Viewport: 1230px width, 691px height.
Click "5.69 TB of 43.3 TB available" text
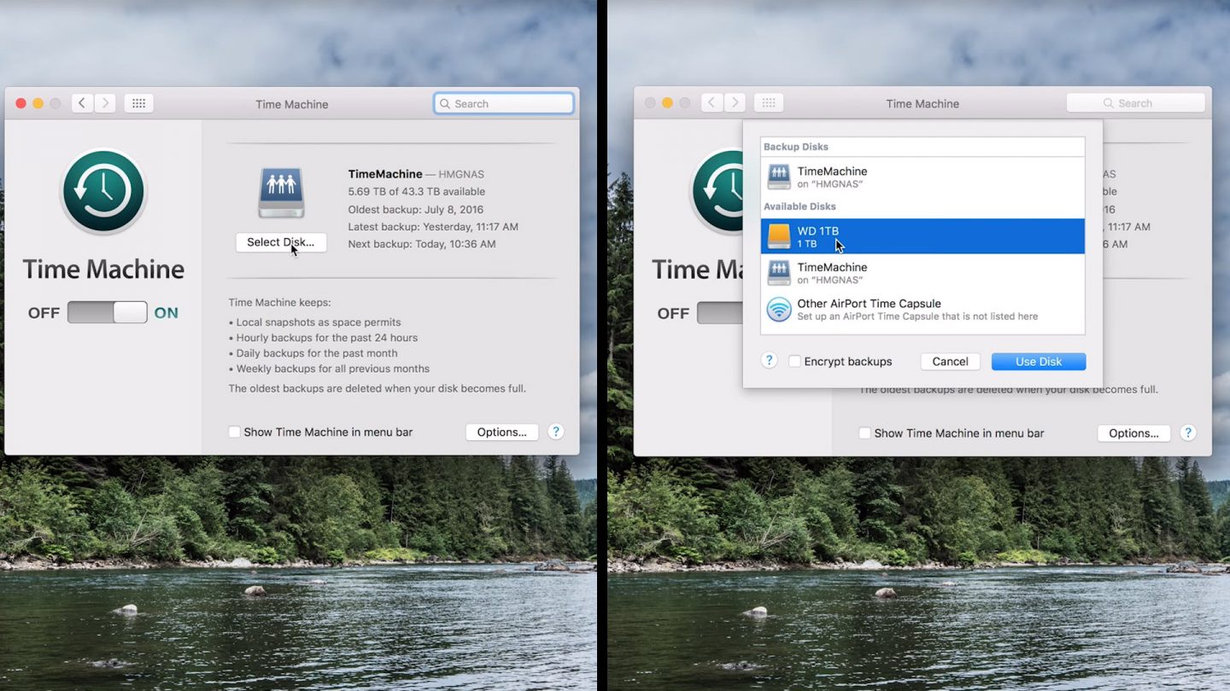pos(417,192)
